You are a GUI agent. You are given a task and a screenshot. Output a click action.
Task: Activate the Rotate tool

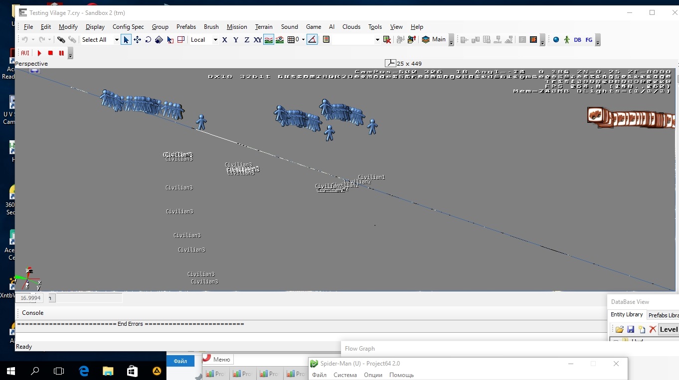pos(148,40)
